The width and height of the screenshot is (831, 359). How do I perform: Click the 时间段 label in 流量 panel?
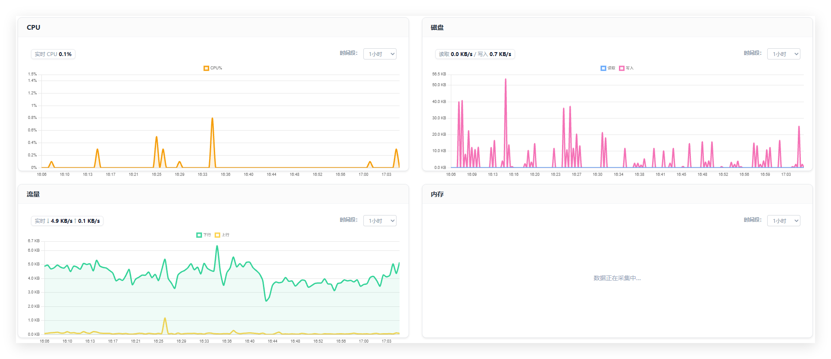(349, 220)
